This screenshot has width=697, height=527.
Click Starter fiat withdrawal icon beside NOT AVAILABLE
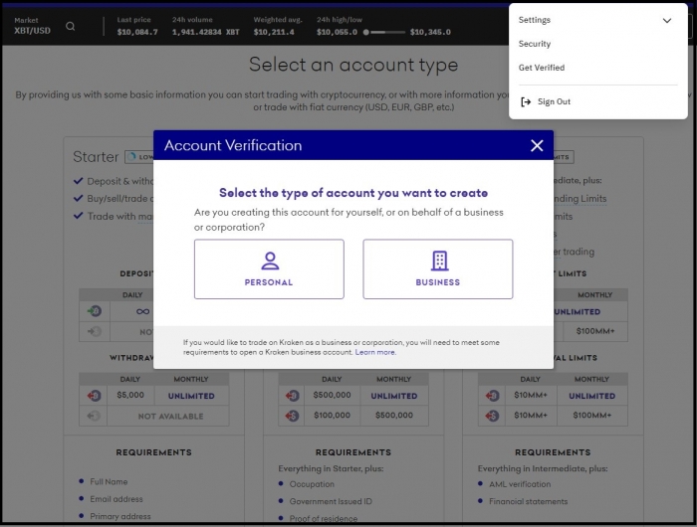pyautogui.click(x=94, y=416)
